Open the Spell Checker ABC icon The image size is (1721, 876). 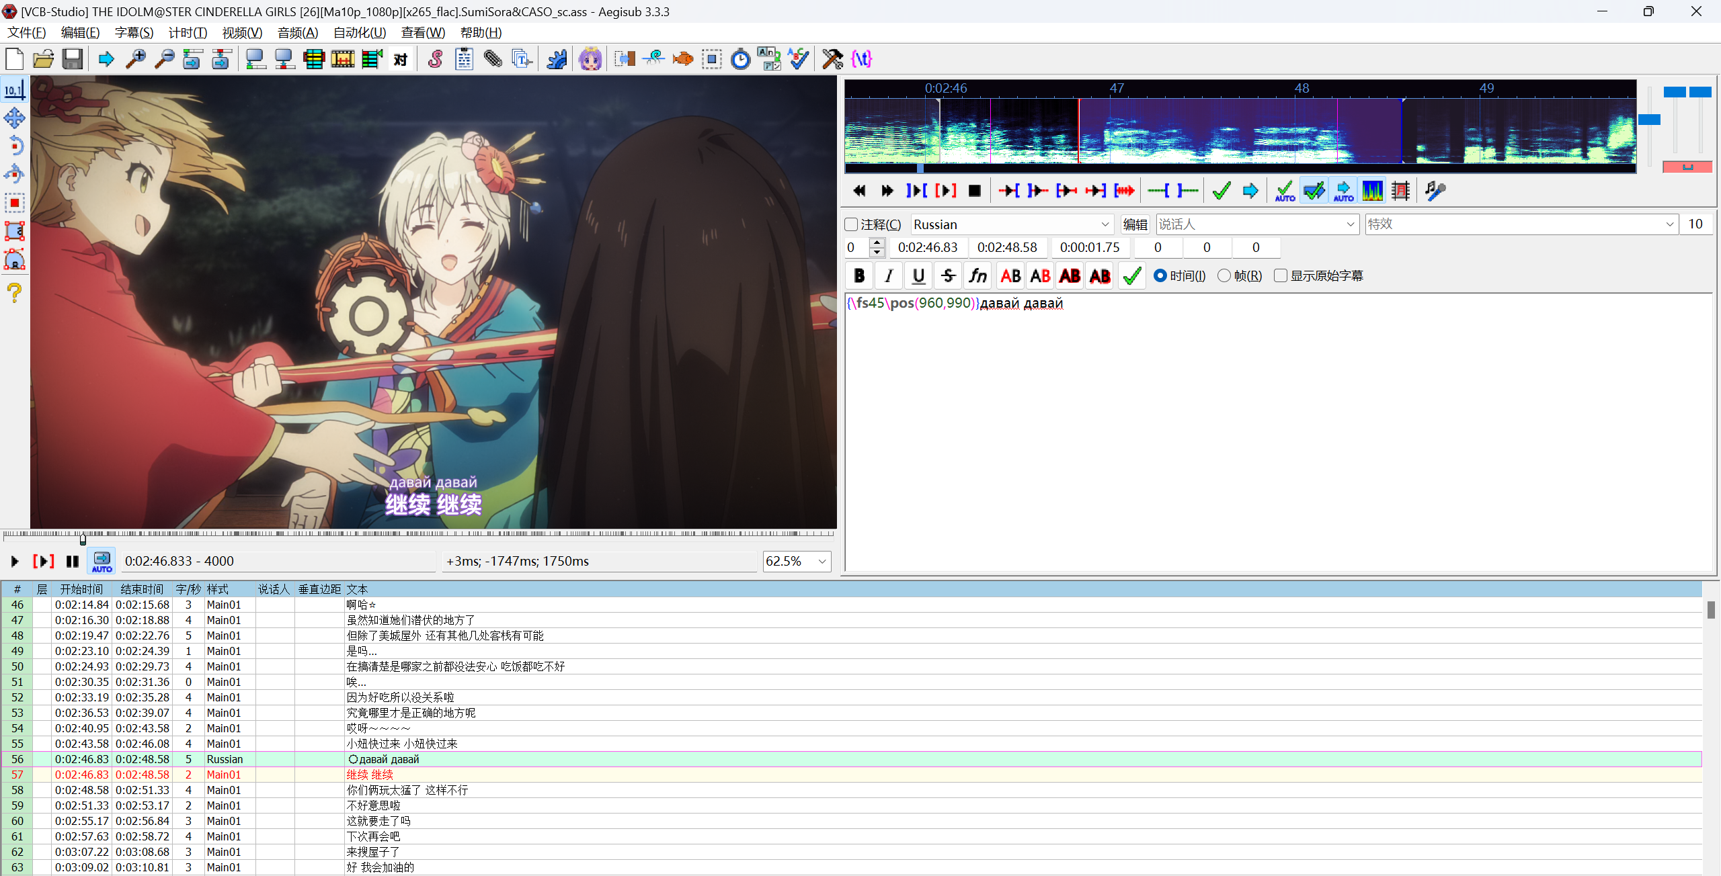coord(798,59)
